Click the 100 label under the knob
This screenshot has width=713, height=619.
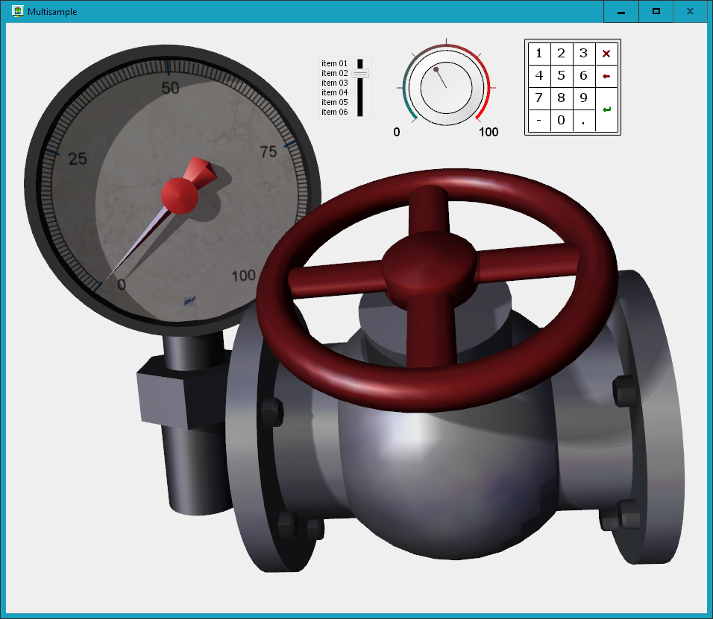coord(489,133)
